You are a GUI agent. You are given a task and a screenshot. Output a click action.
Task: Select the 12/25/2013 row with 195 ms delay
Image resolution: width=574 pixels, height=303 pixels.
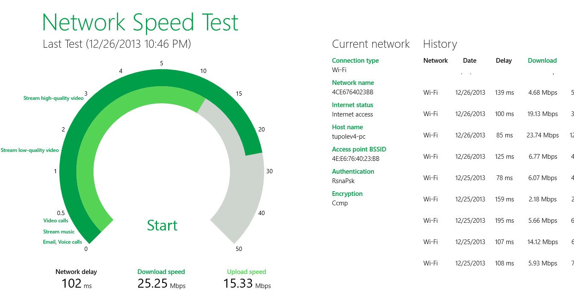(498, 221)
